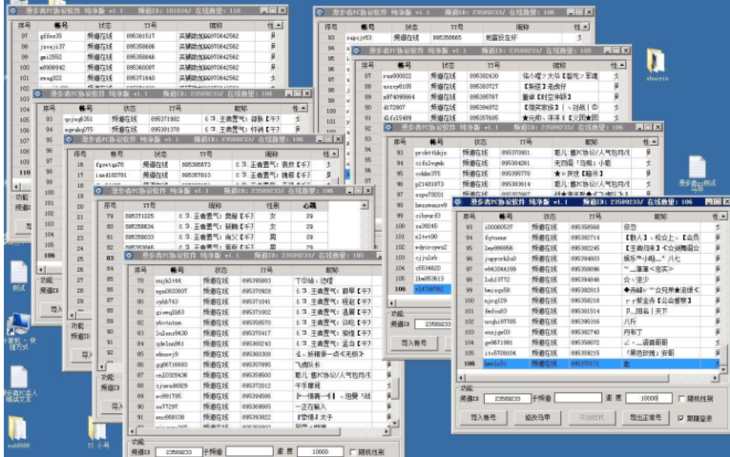Viewport: 730px width, 457px height.
Task: Select the text document icon above the web8888 folder
Action: [19, 384]
